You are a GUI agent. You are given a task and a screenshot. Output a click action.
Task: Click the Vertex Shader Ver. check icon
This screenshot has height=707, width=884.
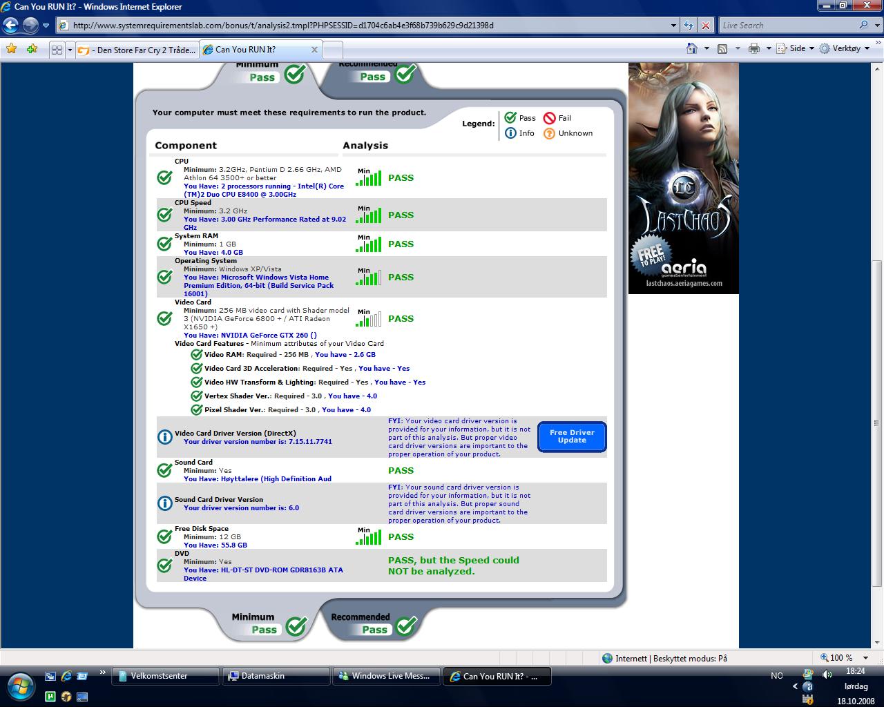197,396
